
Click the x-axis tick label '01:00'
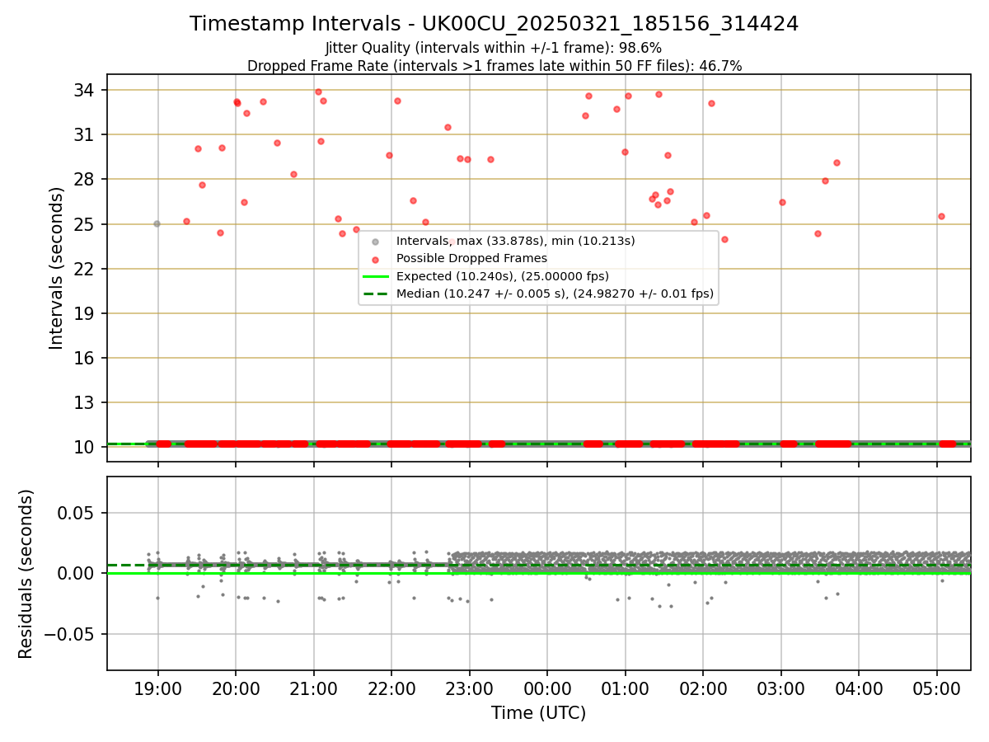click(625, 688)
